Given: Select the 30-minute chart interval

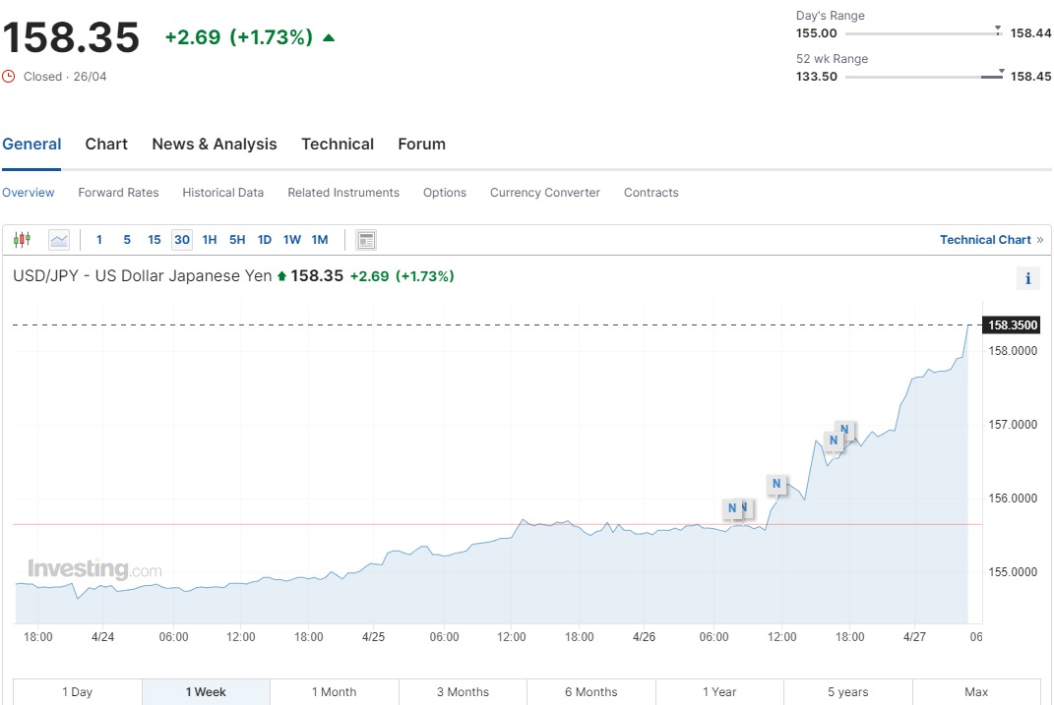Looking at the screenshot, I should tap(181, 240).
